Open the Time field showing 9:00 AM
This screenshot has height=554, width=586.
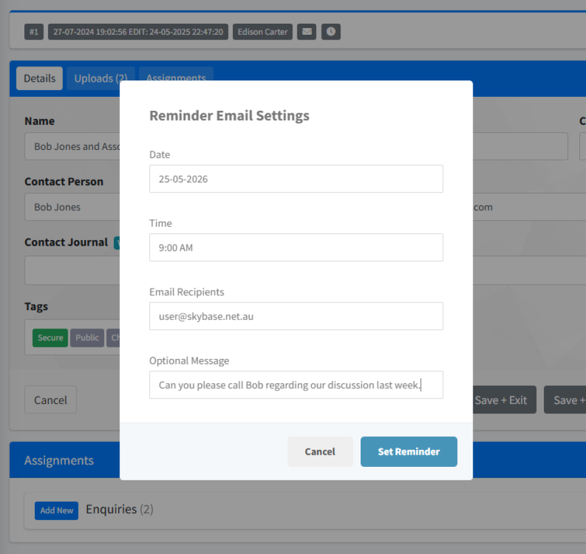point(296,247)
